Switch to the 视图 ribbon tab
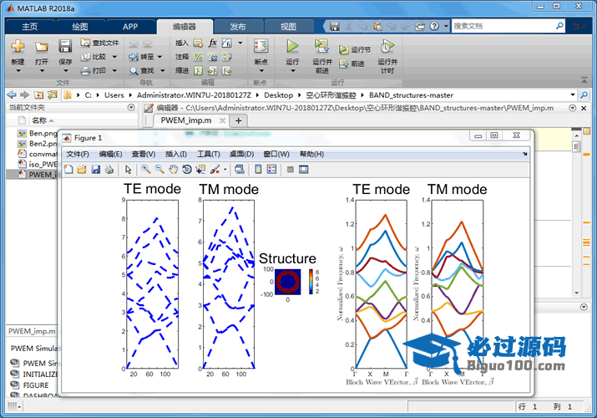Screen dimensions: 597x418 [288, 27]
